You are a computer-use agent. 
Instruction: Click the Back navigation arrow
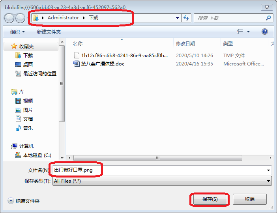[9, 18]
